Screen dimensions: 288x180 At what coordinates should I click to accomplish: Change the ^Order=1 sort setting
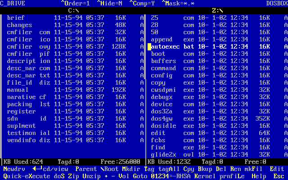point(76,3)
